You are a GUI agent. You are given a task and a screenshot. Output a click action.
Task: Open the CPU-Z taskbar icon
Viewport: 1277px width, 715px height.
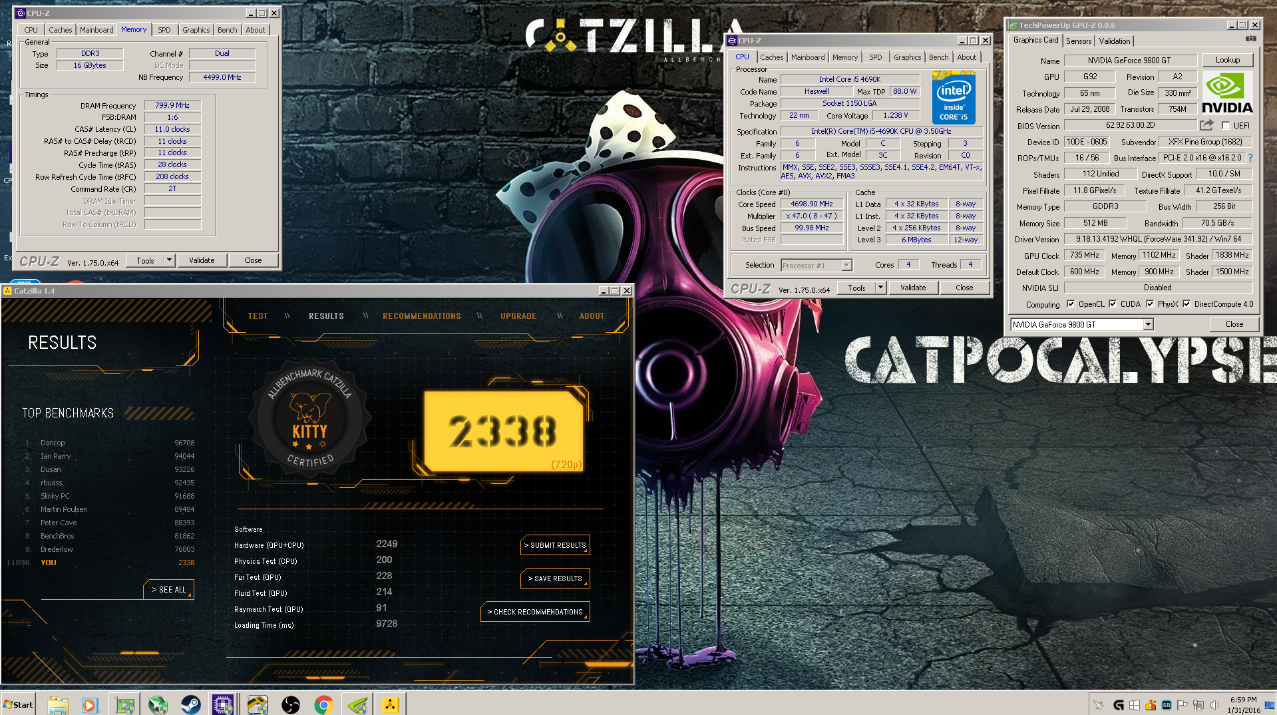click(223, 704)
